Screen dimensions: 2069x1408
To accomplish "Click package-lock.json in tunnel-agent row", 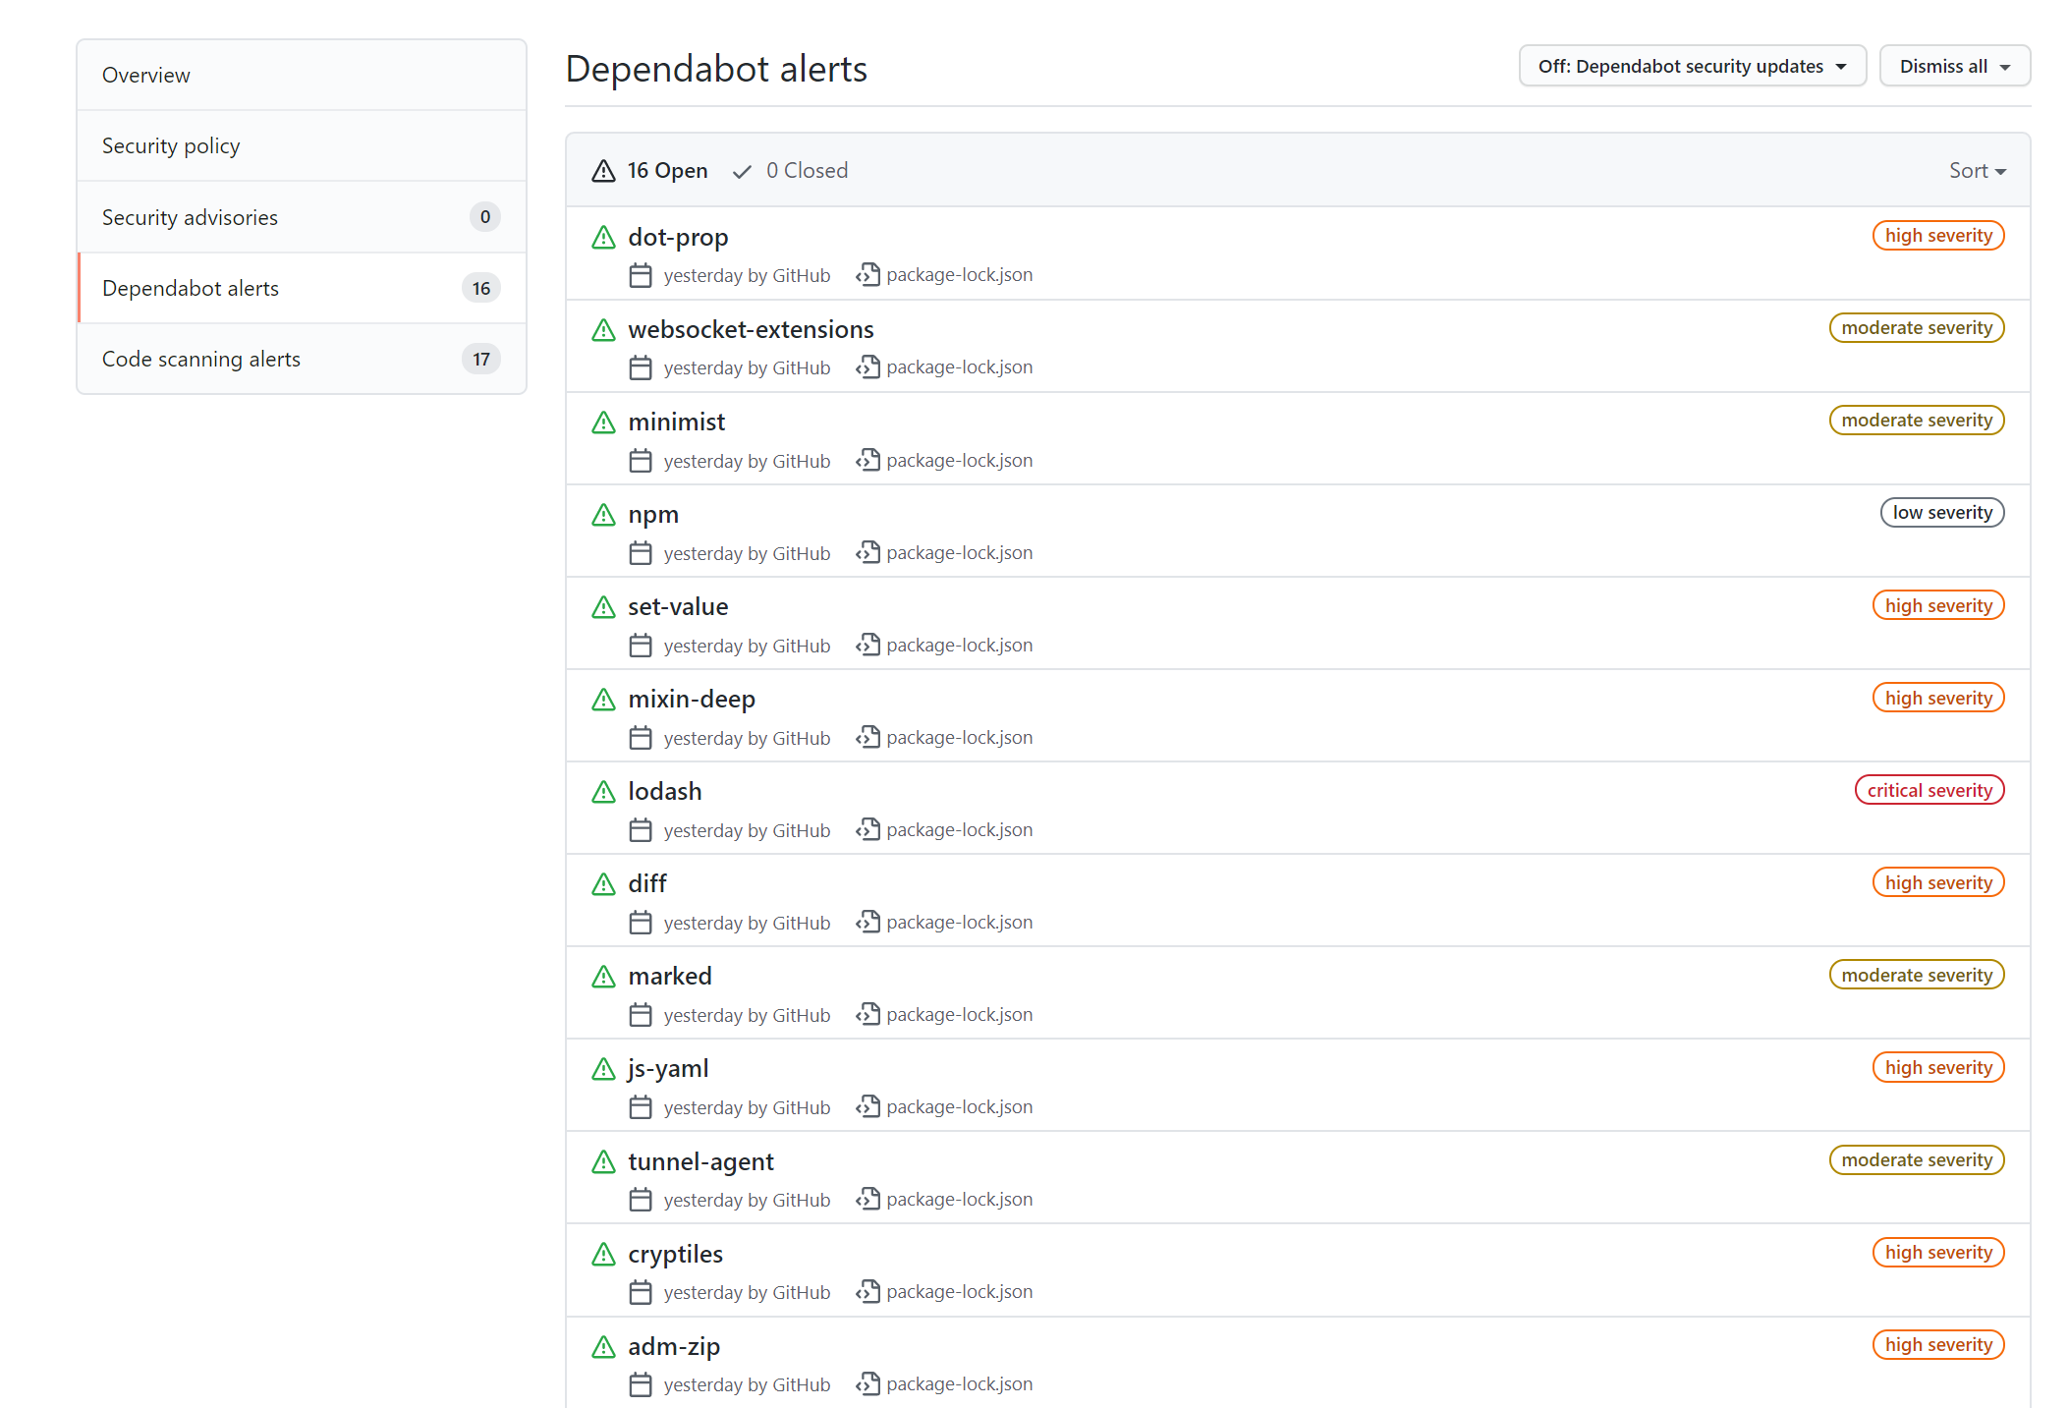I will point(960,1200).
